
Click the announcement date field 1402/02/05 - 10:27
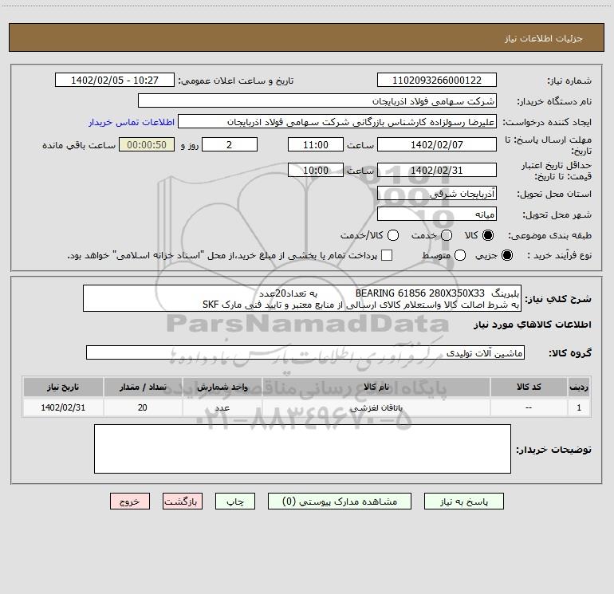click(115, 80)
